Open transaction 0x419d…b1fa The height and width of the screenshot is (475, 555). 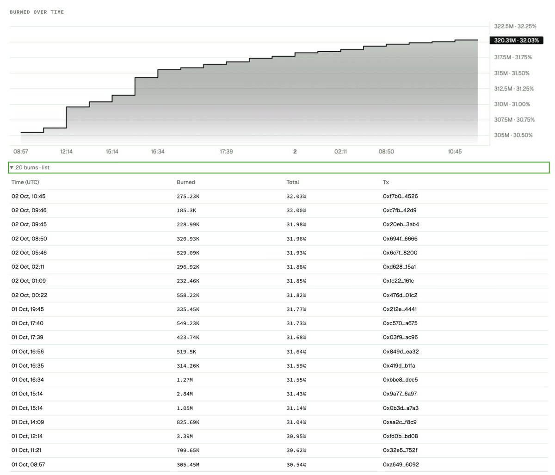click(399, 365)
